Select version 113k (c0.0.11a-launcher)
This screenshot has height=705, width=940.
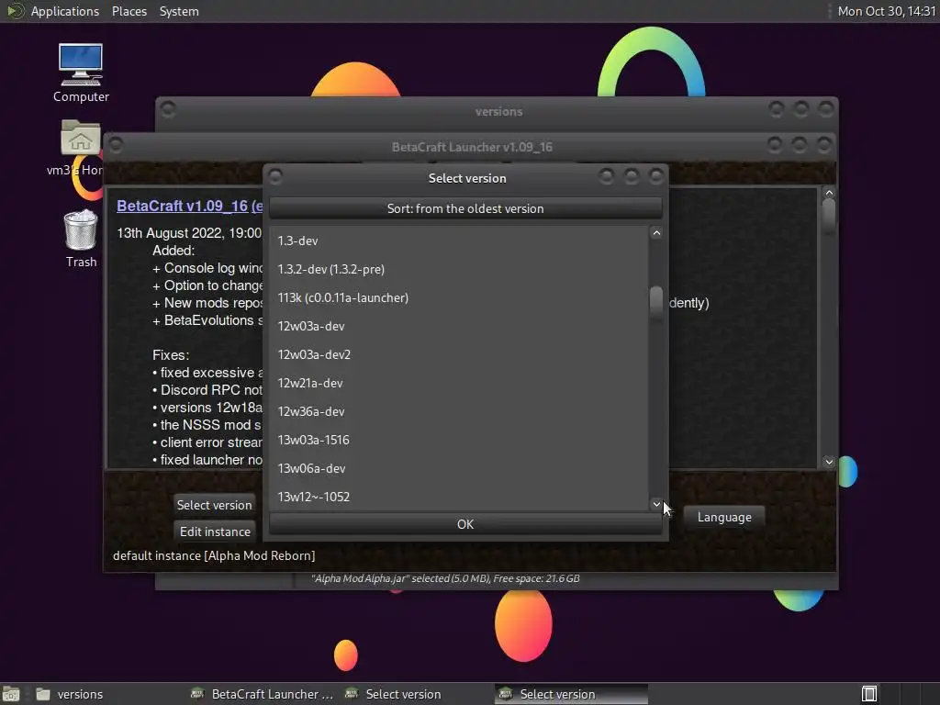(x=459, y=297)
